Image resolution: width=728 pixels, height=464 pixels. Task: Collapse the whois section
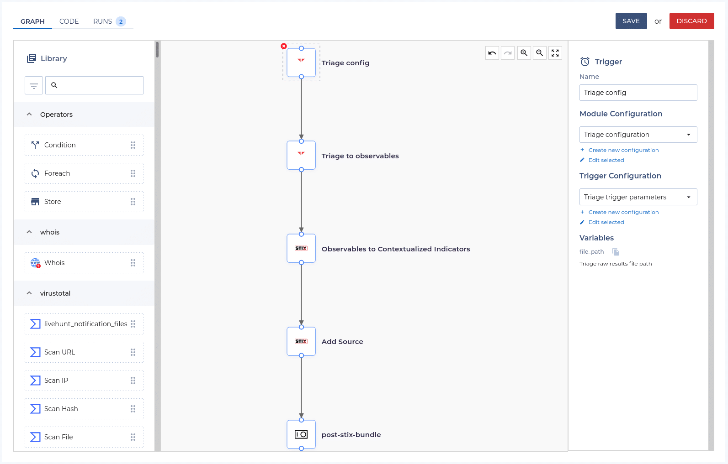[x=29, y=232]
